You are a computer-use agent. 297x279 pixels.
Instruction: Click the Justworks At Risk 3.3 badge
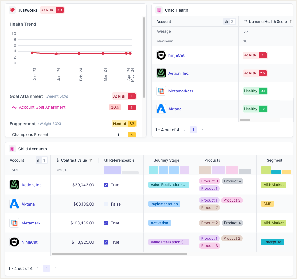pos(52,10)
